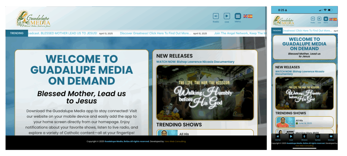Open Shows tab in mobile bottom bar
The image size is (347, 156).
tap(304, 137)
